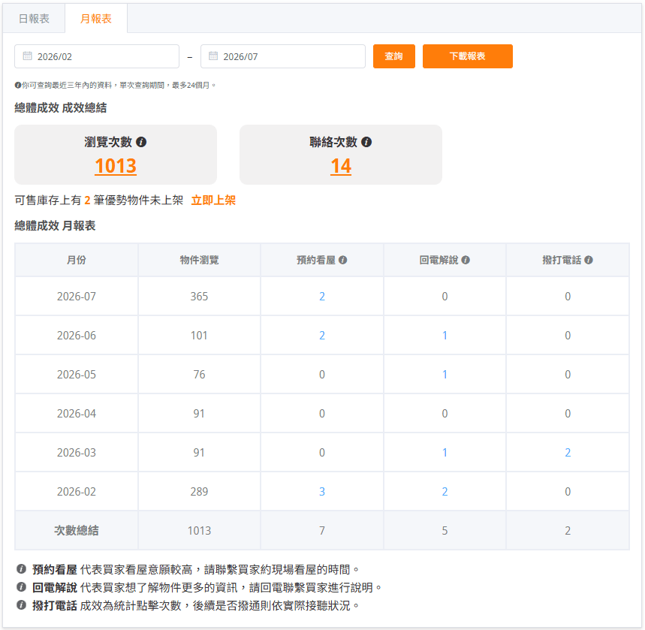Viewport: 645px width, 630px height.
Task: Click info icon before 撥打電話 footnote
Action: click(x=21, y=605)
